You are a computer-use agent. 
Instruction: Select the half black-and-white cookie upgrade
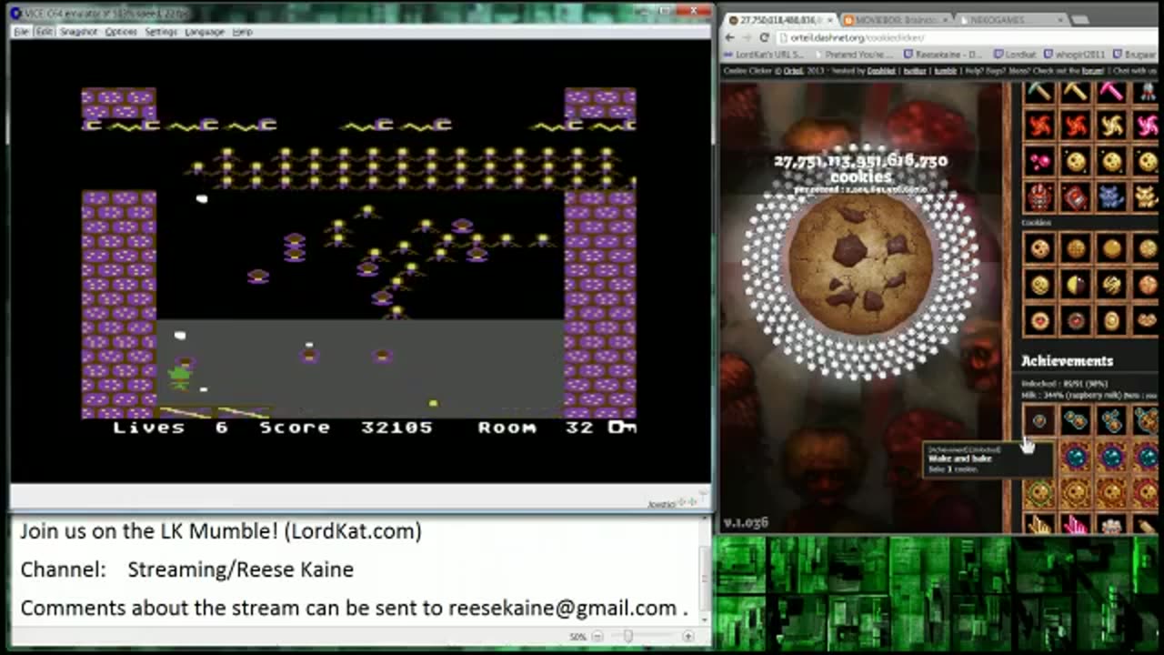click(x=1076, y=284)
